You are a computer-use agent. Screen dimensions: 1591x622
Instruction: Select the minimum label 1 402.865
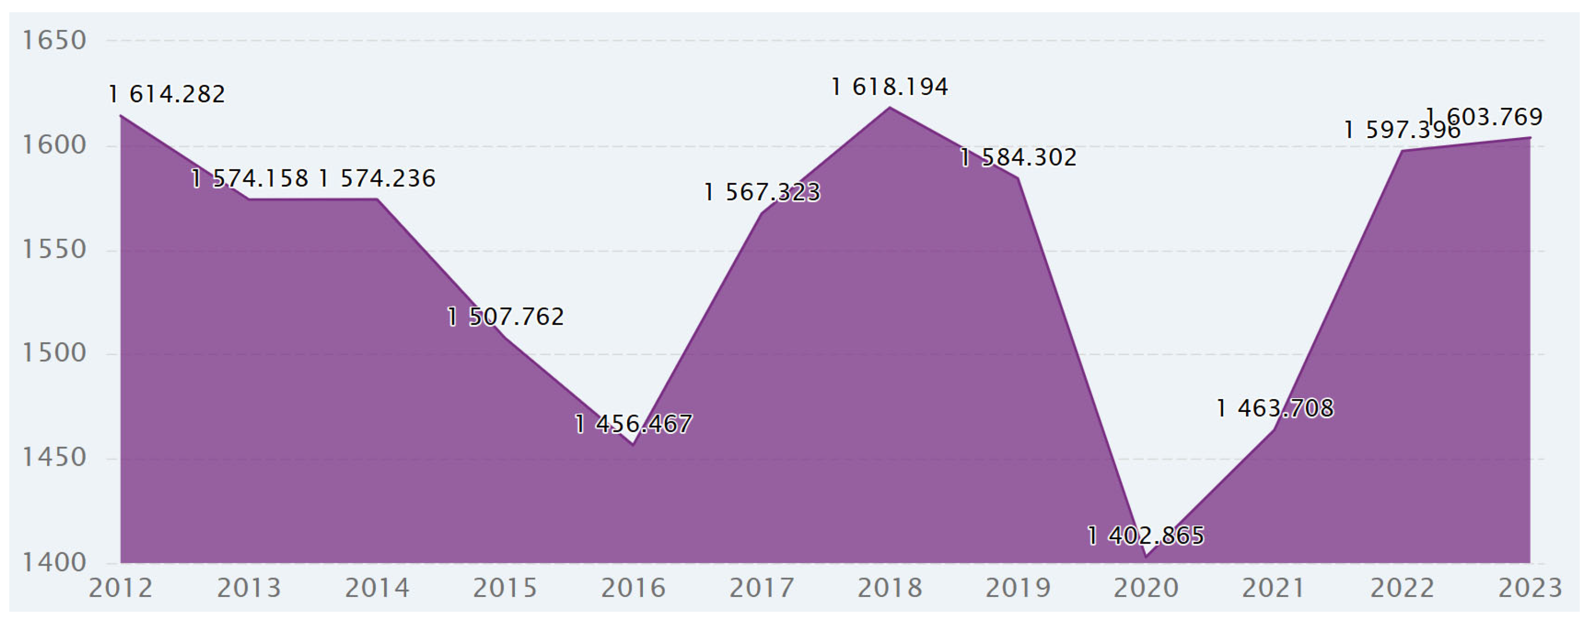tap(1146, 536)
